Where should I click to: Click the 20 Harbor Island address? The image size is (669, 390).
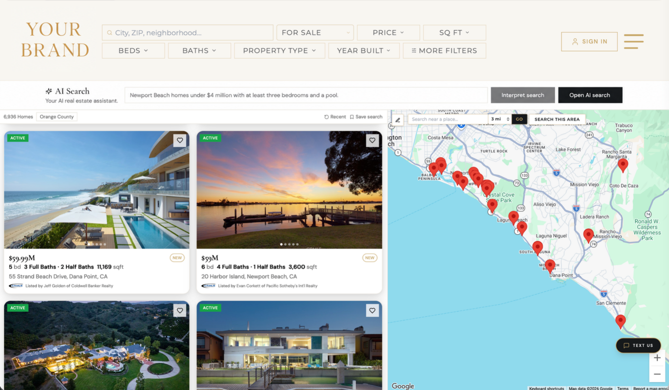249,276
